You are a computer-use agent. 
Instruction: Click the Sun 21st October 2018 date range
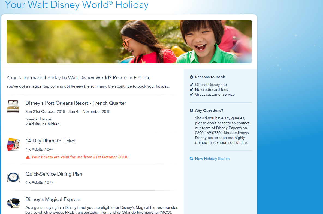68,112
